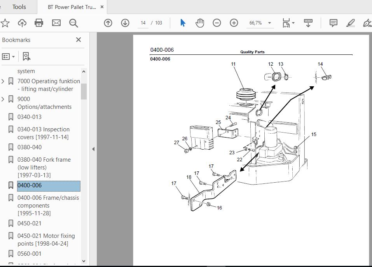Zoom in with the plus icon
Image resolution: width=372 pixels, height=267 pixels.
coord(234,23)
